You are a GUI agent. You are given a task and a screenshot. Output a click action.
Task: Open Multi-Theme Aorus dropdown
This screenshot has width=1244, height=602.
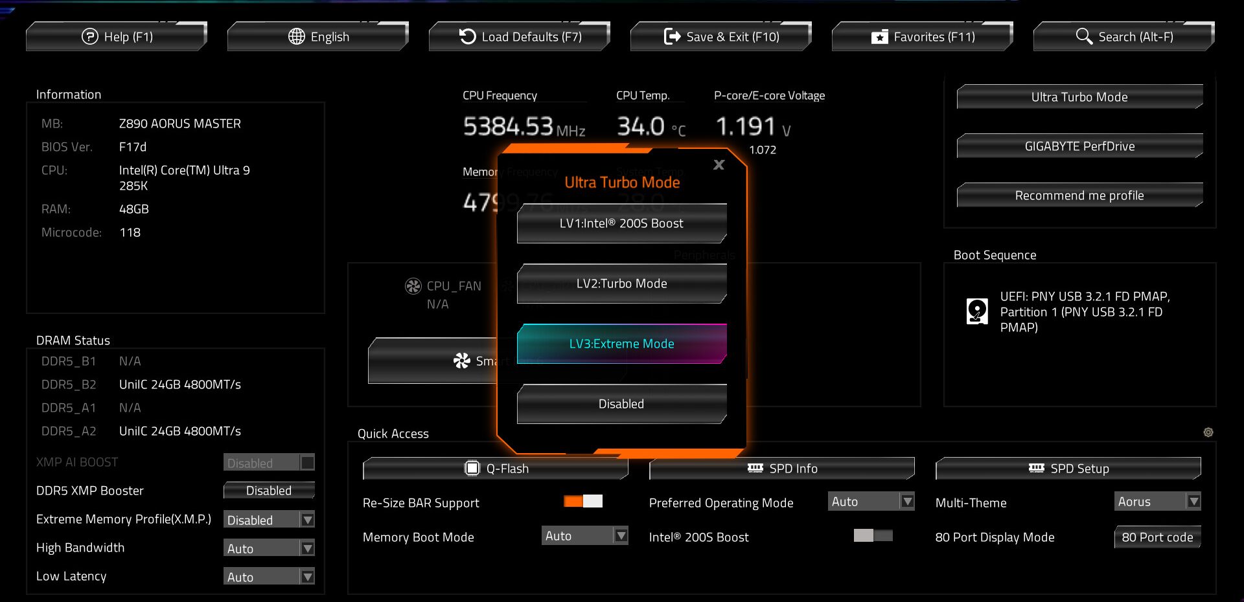[x=1158, y=501]
